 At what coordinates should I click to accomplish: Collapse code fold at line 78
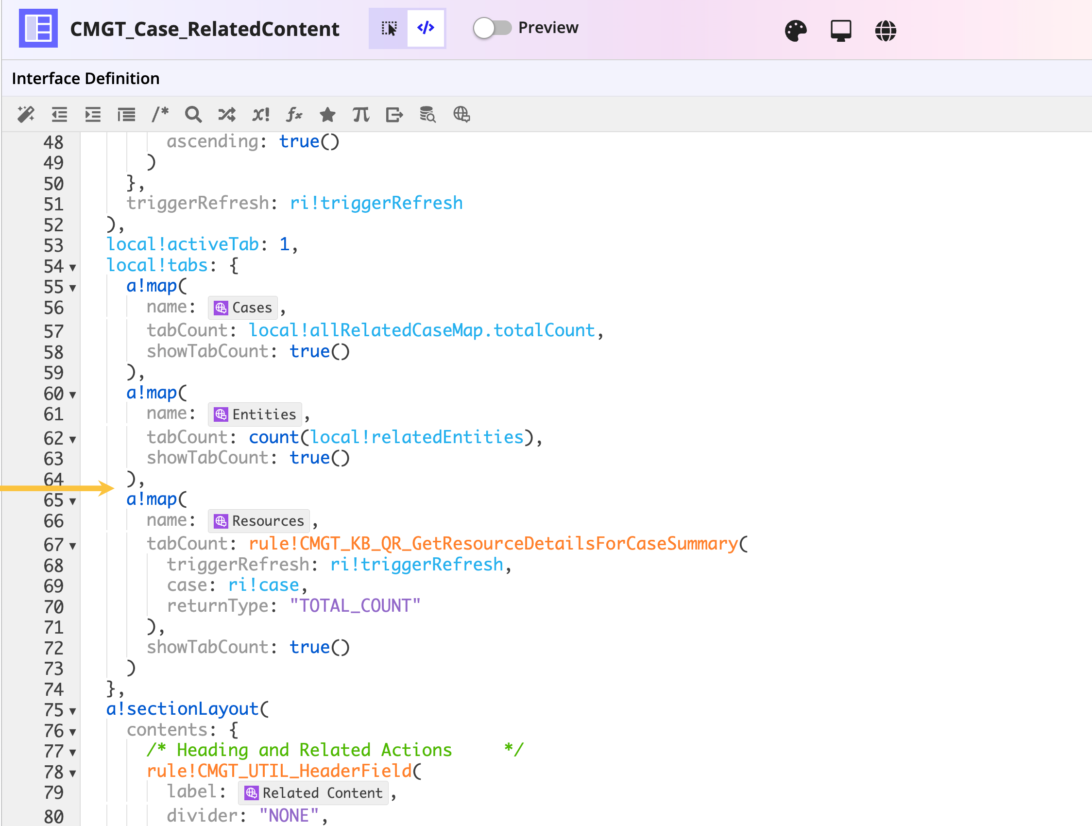(72, 773)
